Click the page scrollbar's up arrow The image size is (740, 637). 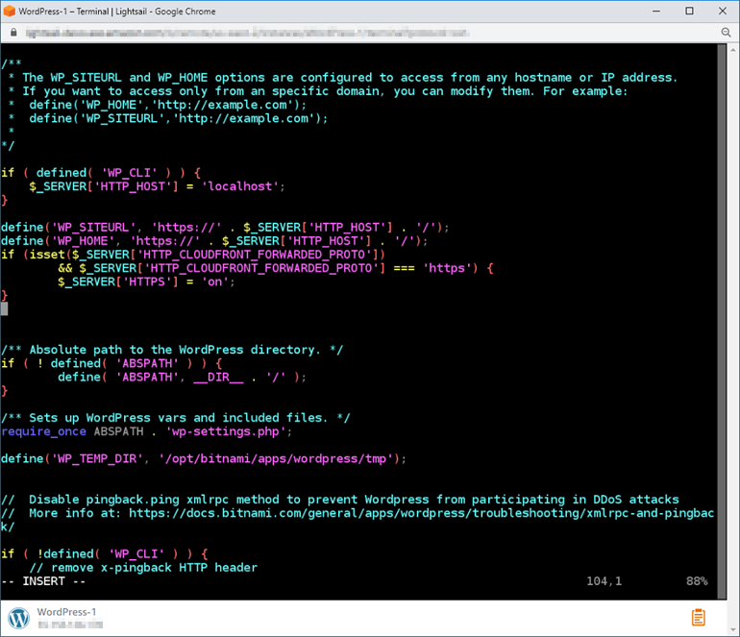[x=733, y=49]
